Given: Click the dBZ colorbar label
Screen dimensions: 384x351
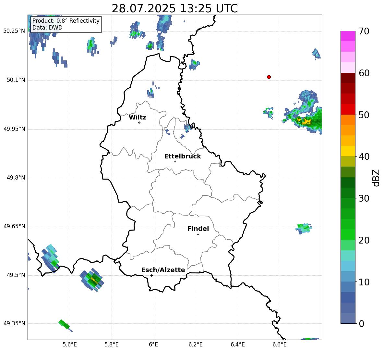Looking at the screenshot, I should tap(376, 178).
